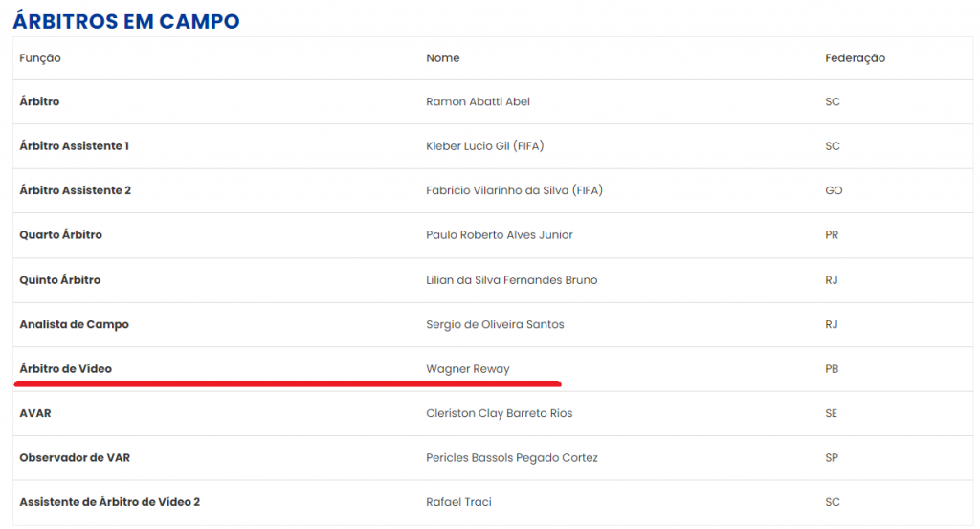Click the Observador de VAR label
This screenshot has width=980, height=529.
(75, 458)
